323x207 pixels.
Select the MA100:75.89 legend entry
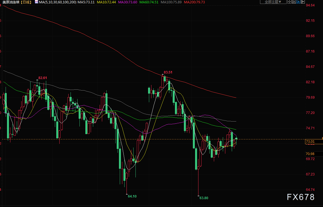point(171,2)
